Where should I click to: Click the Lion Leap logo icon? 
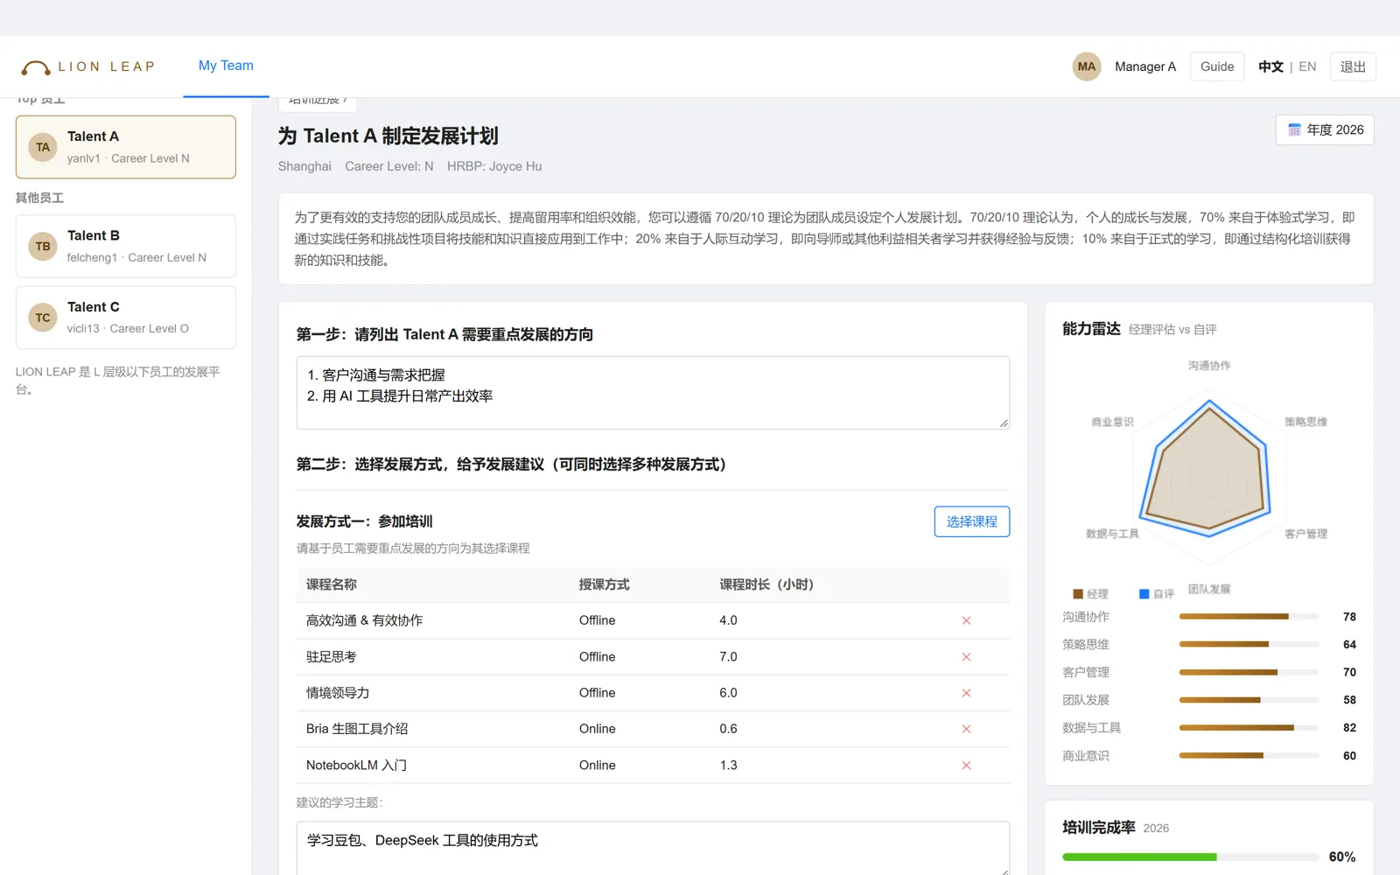36,67
